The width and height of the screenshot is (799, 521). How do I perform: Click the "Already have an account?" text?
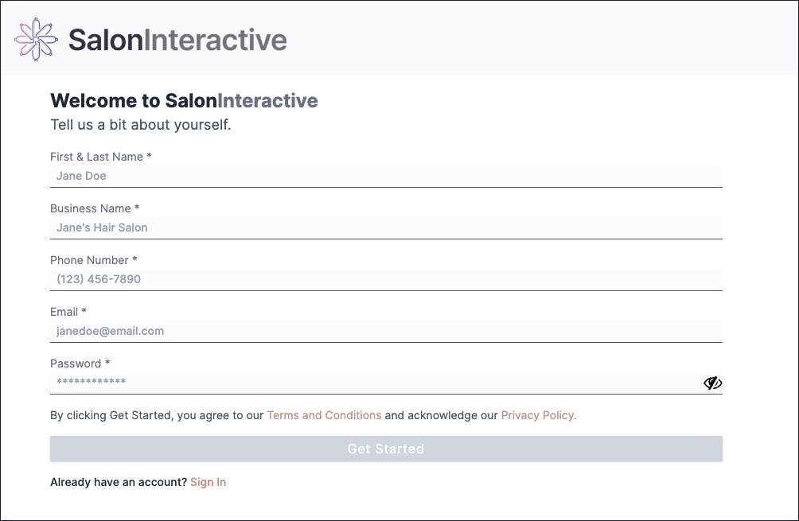[x=119, y=482]
